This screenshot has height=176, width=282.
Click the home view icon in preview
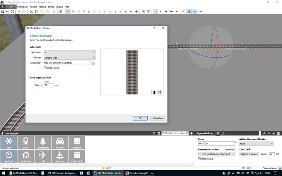(159, 92)
